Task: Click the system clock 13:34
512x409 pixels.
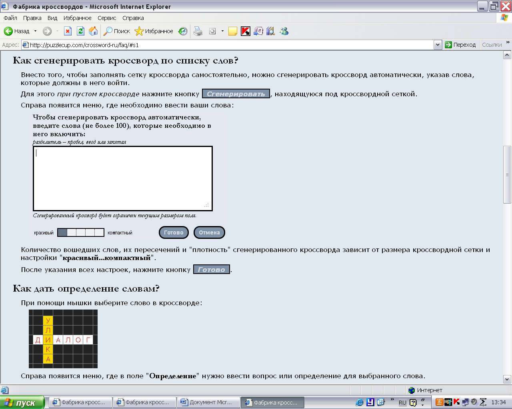Action: (x=498, y=402)
